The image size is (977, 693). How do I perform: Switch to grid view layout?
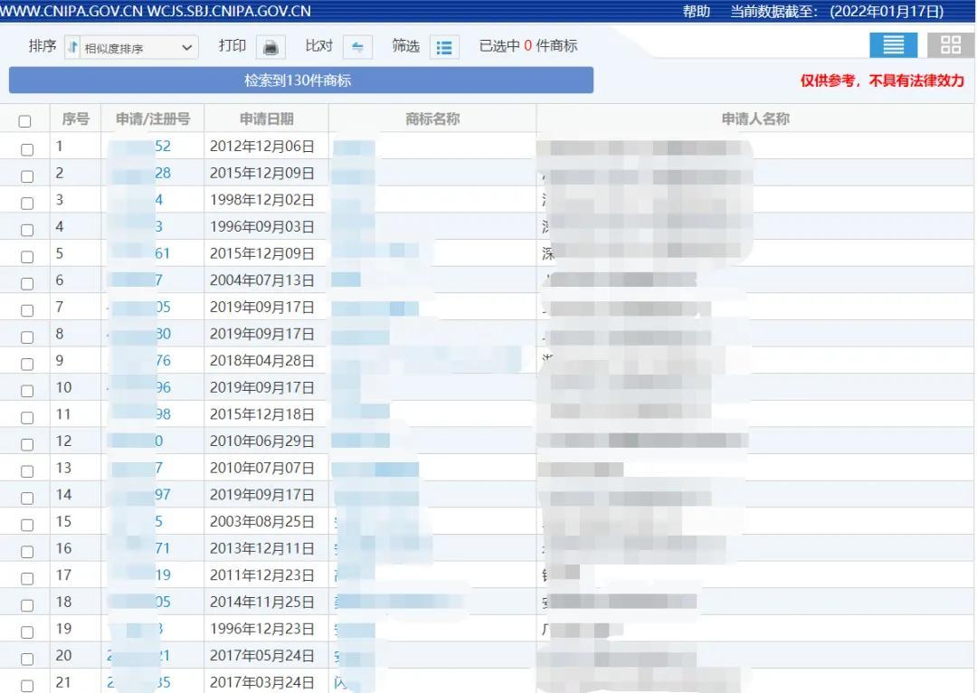pyautogui.click(x=950, y=45)
